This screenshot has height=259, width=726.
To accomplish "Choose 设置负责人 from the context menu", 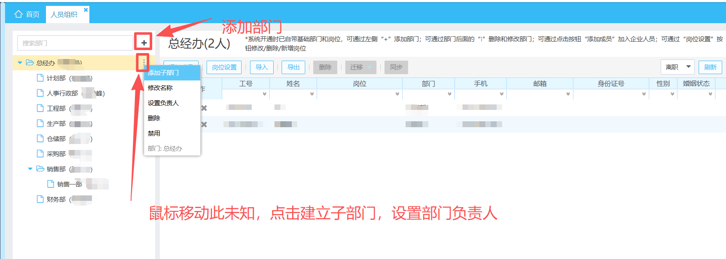I will (172, 103).
